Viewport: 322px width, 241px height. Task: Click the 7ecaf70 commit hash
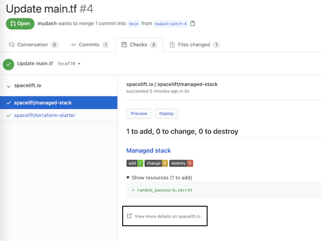66,64
